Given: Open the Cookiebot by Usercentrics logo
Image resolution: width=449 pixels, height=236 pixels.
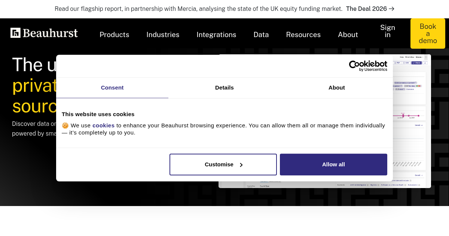Looking at the screenshot, I should 368,66.
